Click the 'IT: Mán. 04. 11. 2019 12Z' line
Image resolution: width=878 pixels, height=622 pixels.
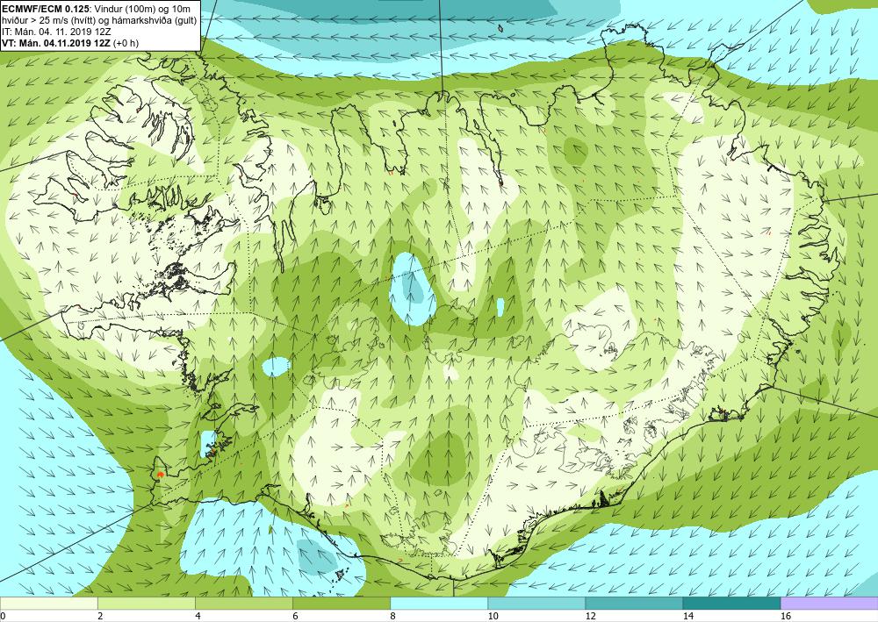[x=56, y=32]
